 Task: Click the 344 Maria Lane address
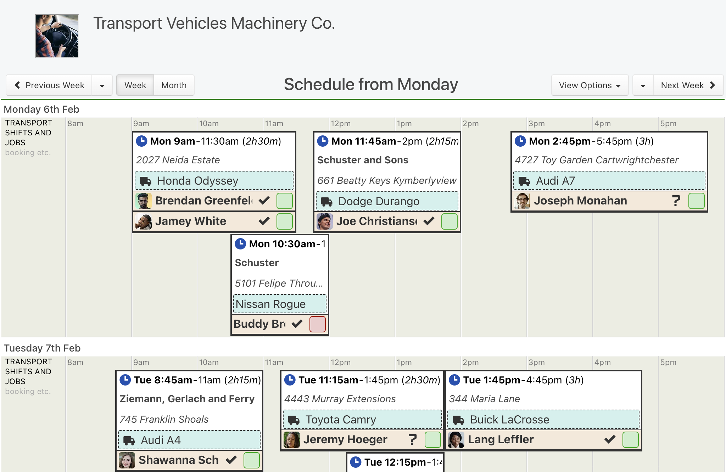pyautogui.click(x=484, y=399)
